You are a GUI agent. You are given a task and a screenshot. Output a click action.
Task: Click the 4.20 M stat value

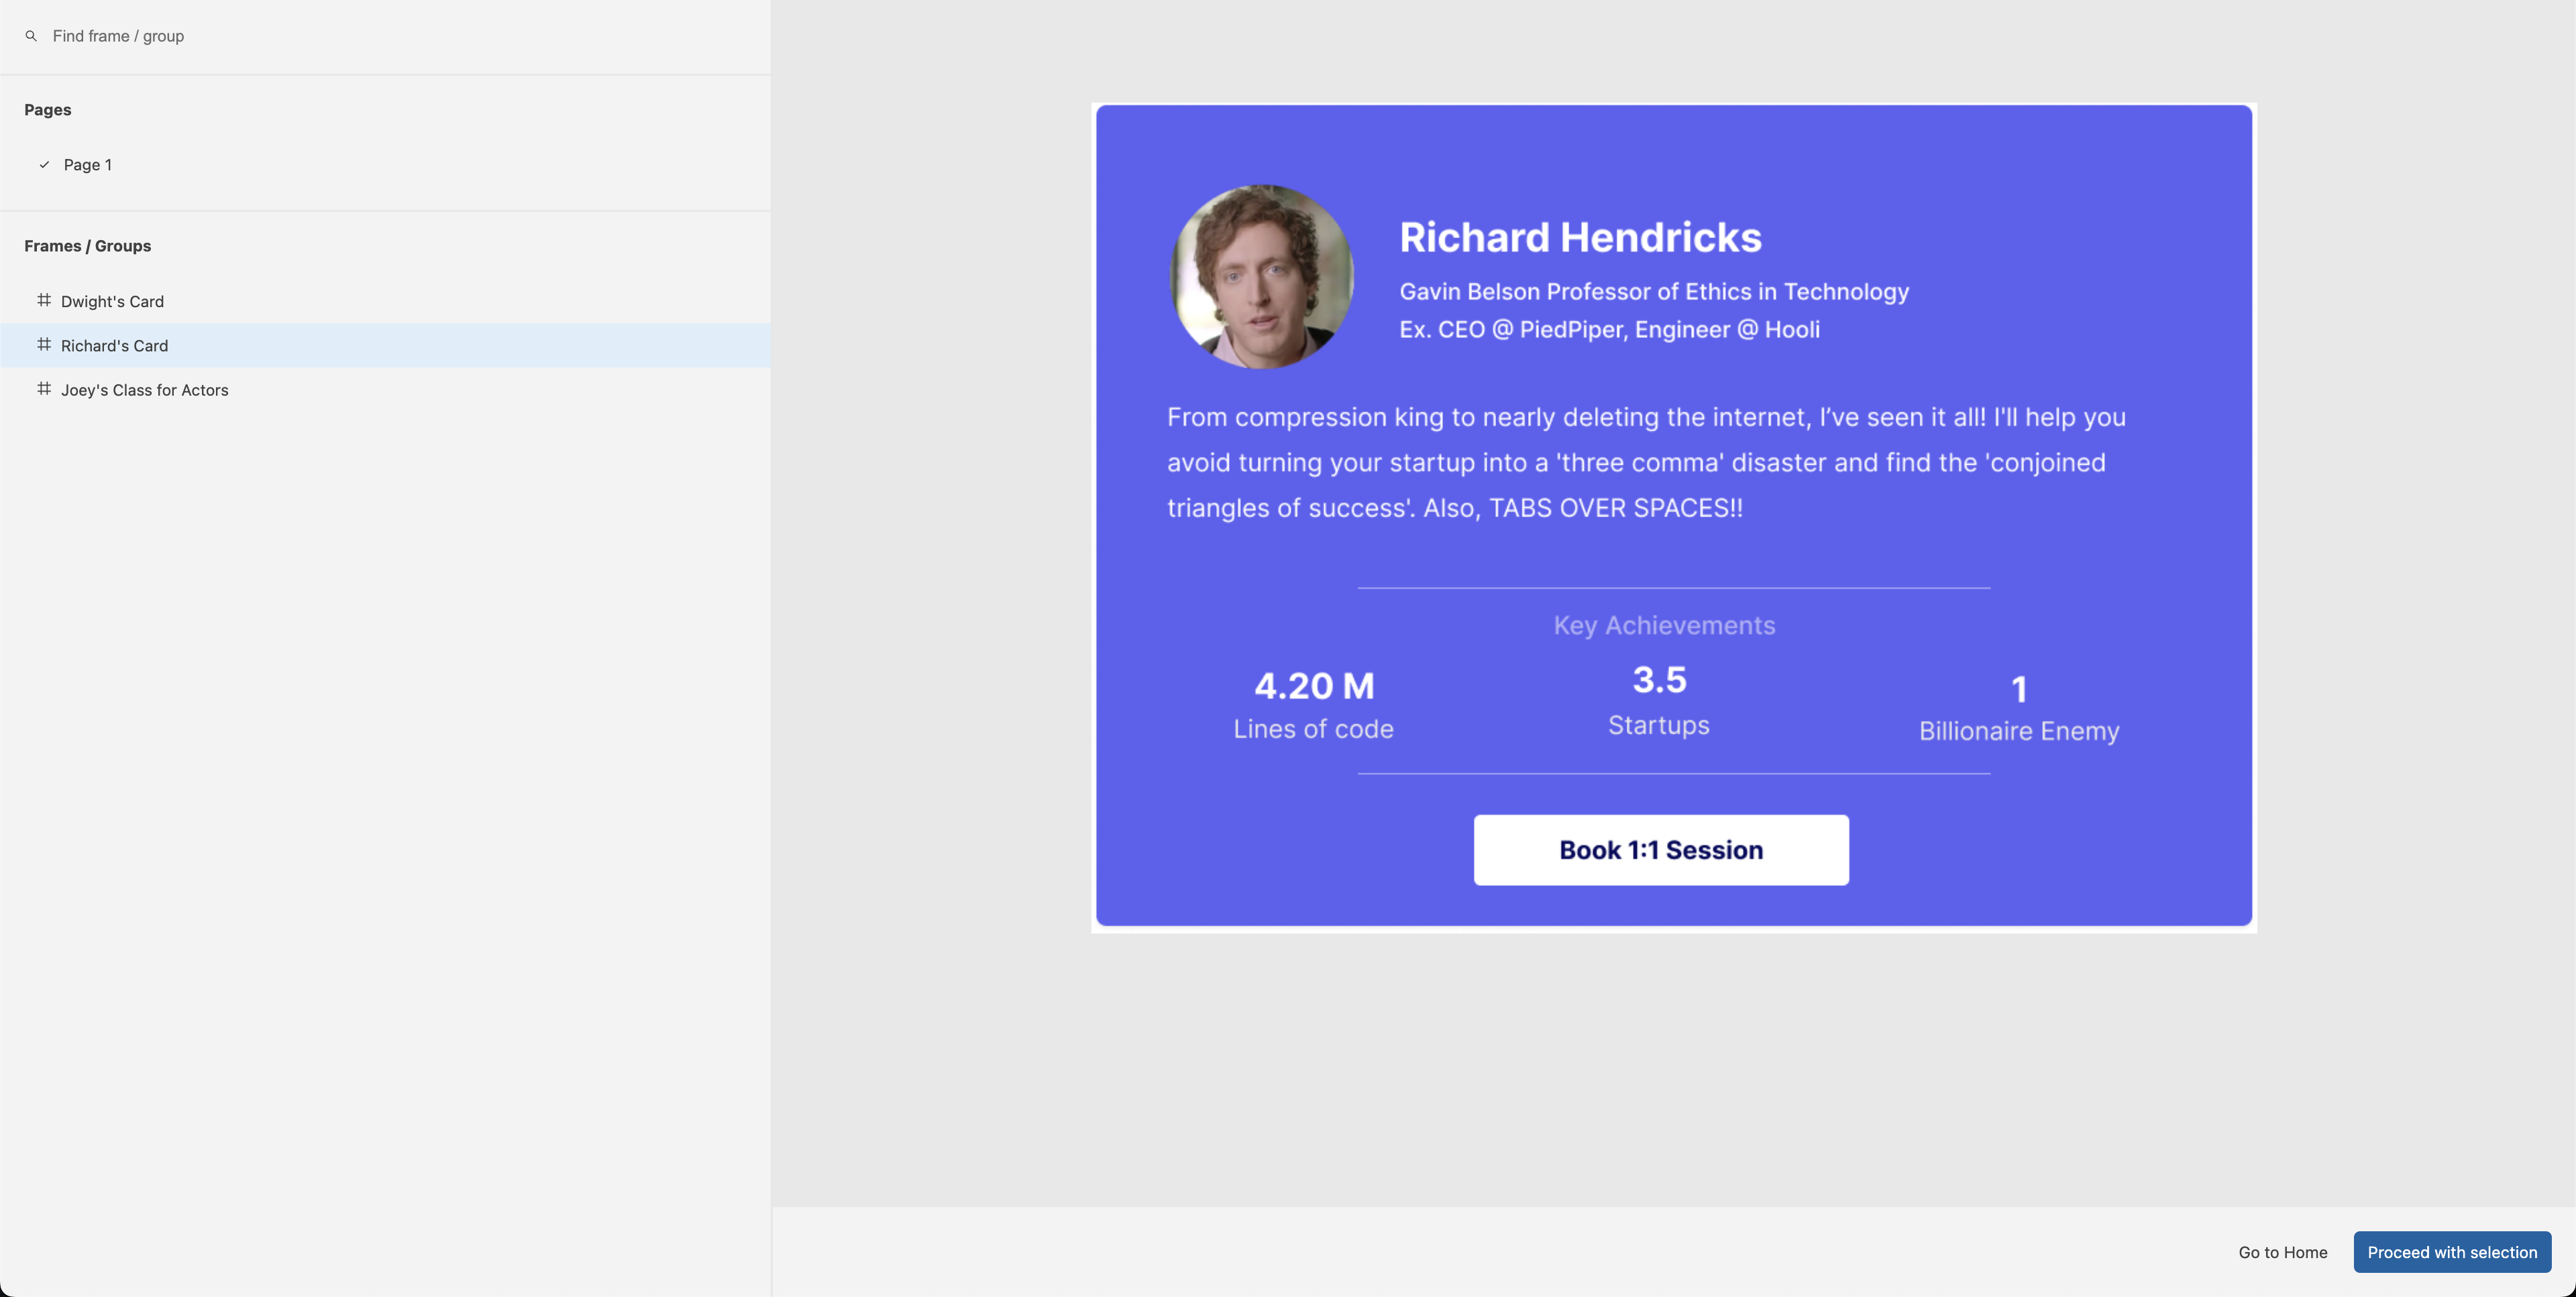pyautogui.click(x=1314, y=686)
